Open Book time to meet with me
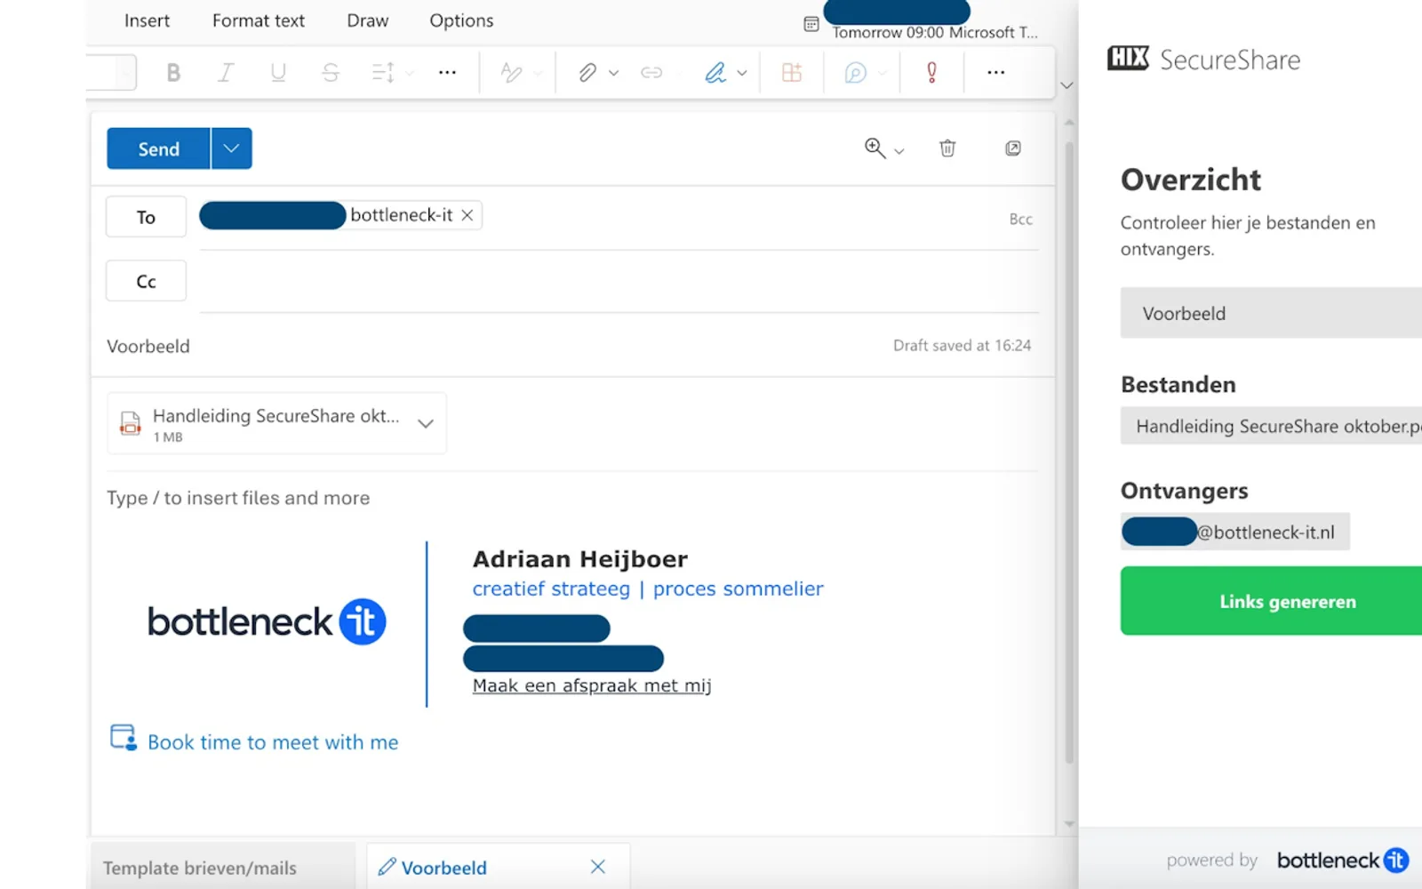This screenshot has height=889, width=1422. pos(273,741)
